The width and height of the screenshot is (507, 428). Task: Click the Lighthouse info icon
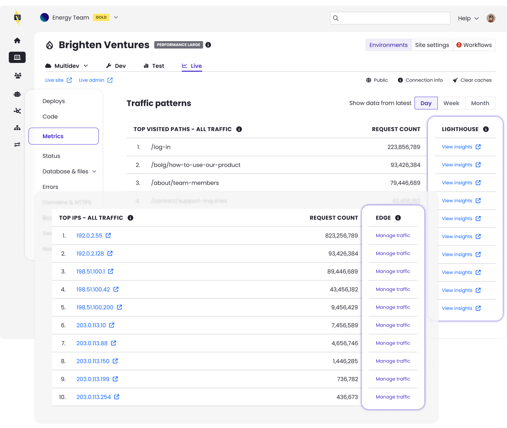[486, 129]
